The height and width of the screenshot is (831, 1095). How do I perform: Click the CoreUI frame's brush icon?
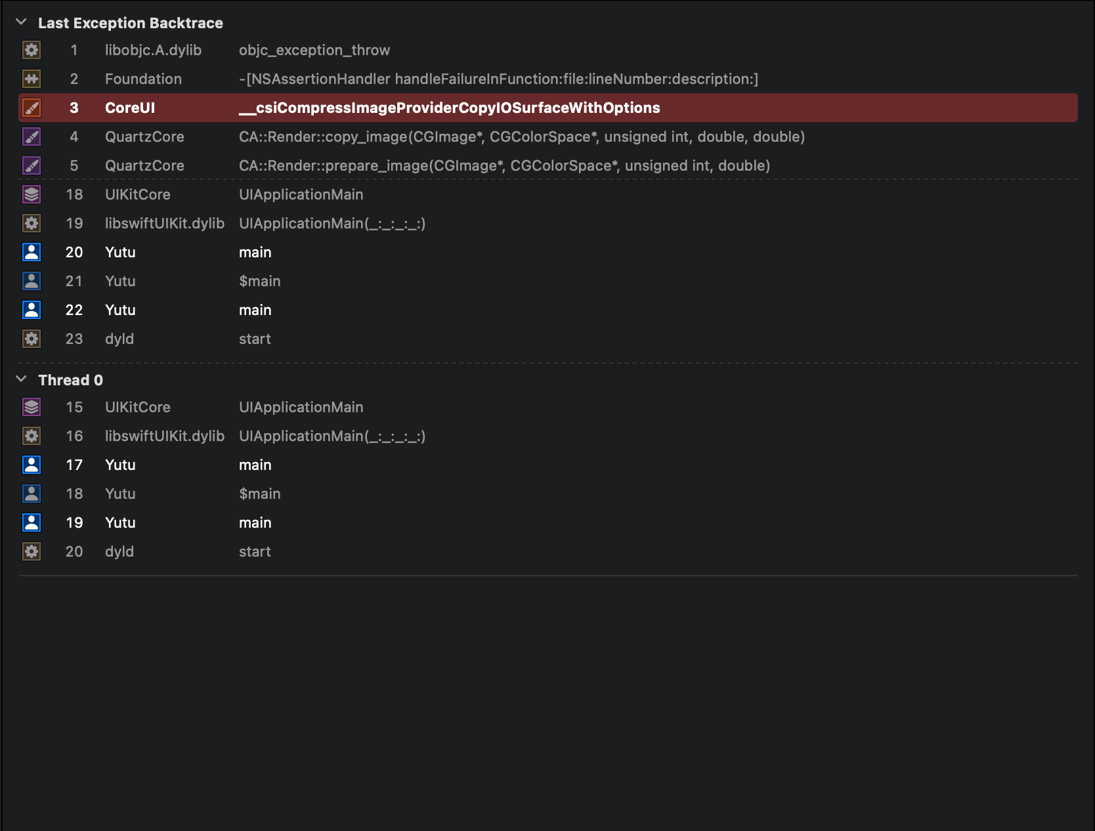pyautogui.click(x=32, y=108)
